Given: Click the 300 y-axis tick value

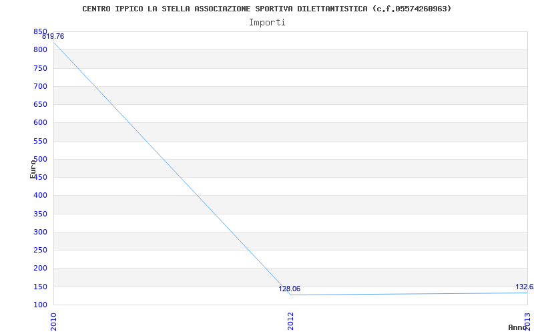Looking at the screenshot, I should (x=40, y=232).
